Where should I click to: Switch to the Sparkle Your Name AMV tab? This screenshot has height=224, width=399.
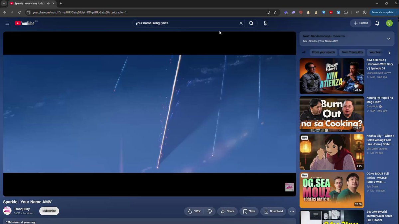point(32,3)
